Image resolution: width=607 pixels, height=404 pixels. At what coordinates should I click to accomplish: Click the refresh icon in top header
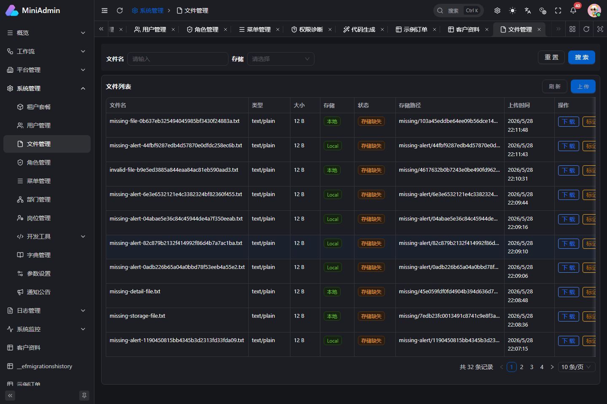pyautogui.click(x=120, y=11)
